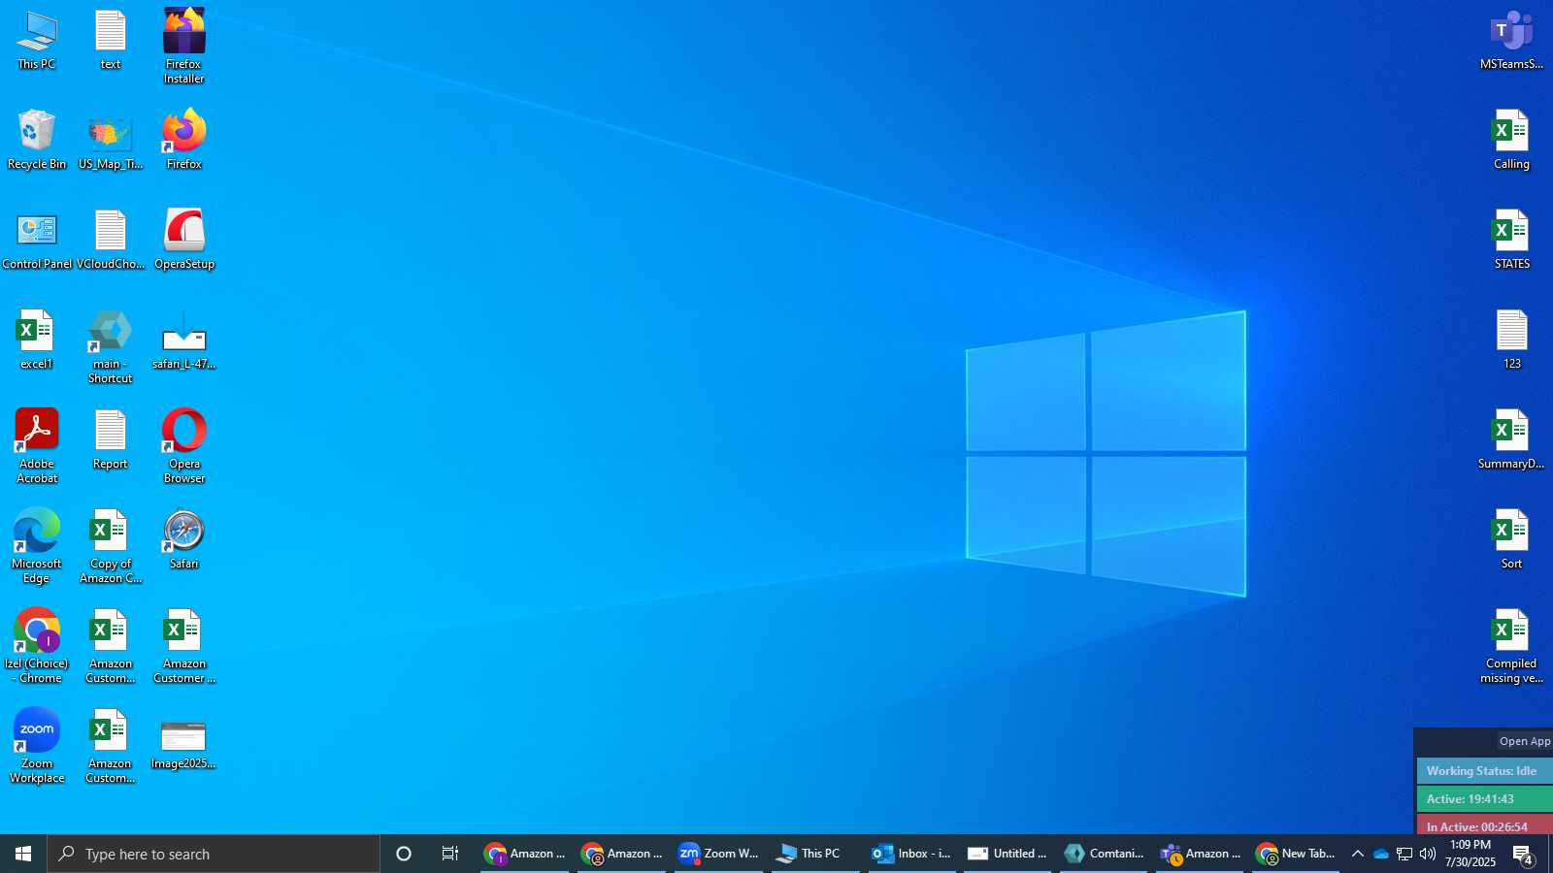Switch to Untitled ... taskbar window

(1008, 854)
